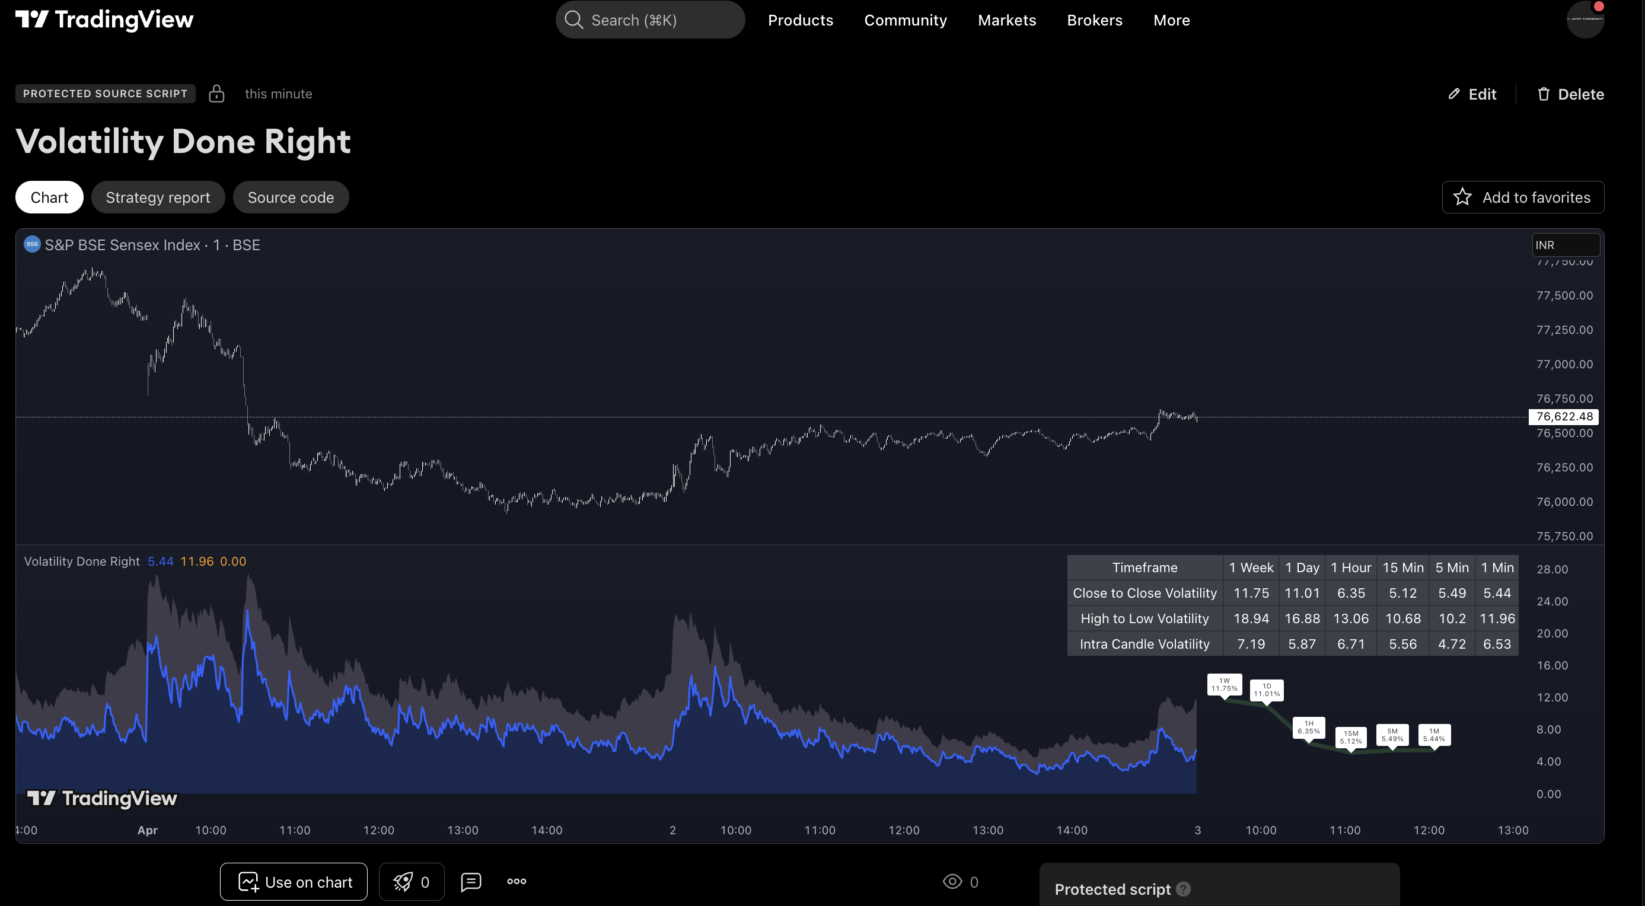Toggle Add to favorites star

pos(1462,197)
